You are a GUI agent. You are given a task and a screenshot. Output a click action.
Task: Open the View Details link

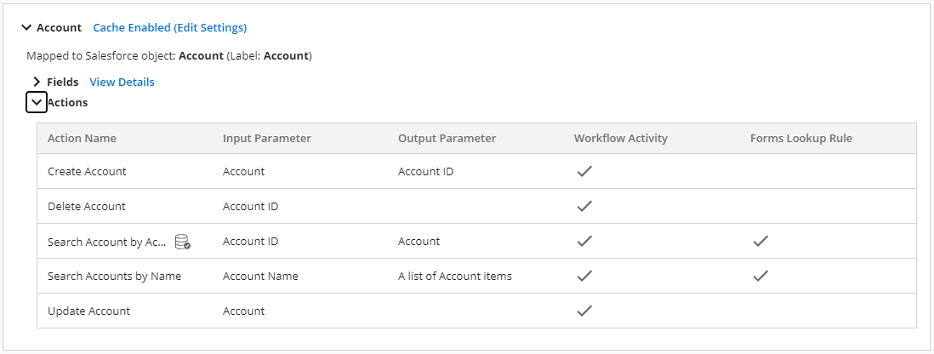click(x=122, y=83)
